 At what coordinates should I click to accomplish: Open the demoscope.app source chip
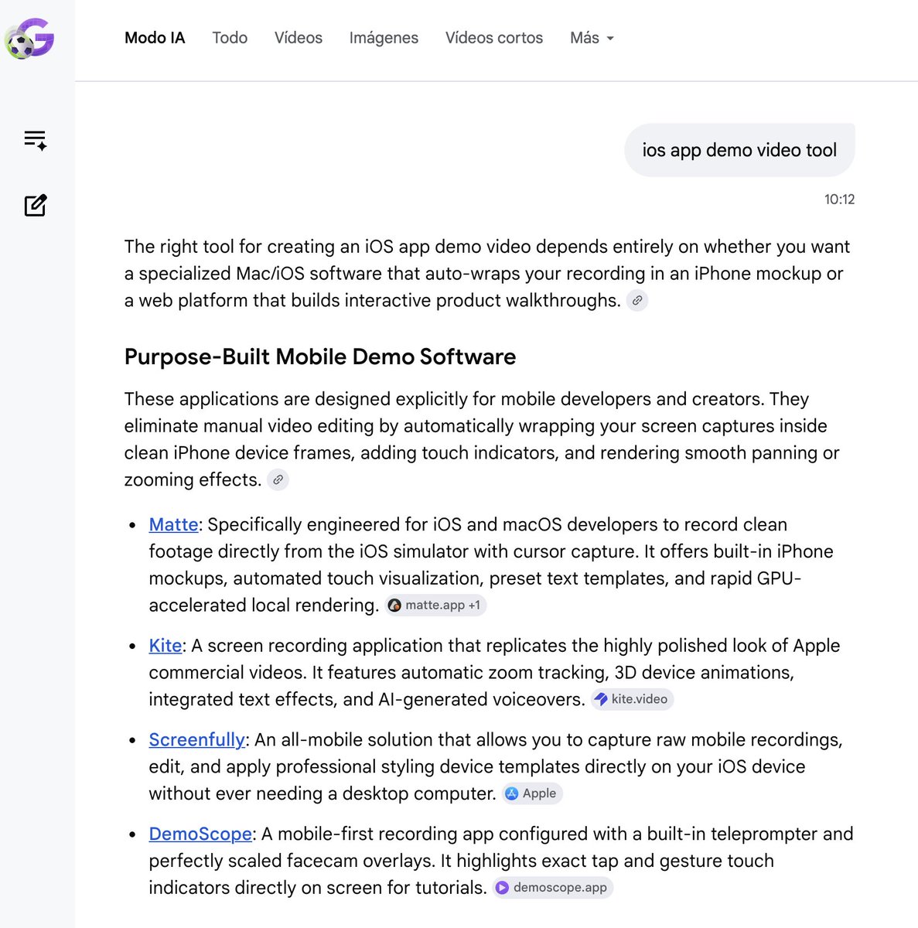click(x=553, y=888)
